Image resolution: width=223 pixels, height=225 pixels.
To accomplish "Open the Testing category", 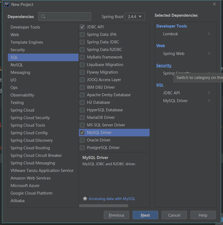I will (43, 103).
